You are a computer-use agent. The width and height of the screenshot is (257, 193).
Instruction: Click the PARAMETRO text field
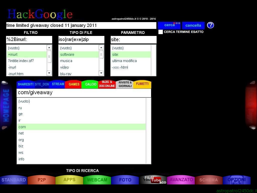[134, 39]
